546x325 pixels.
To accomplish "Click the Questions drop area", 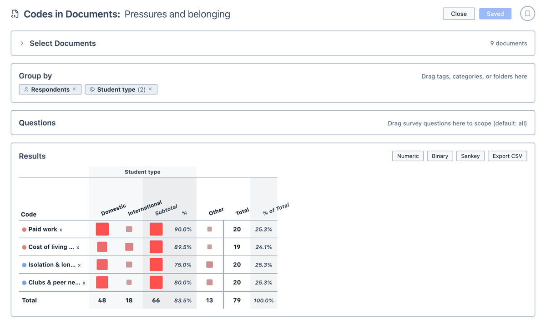I will [273, 123].
